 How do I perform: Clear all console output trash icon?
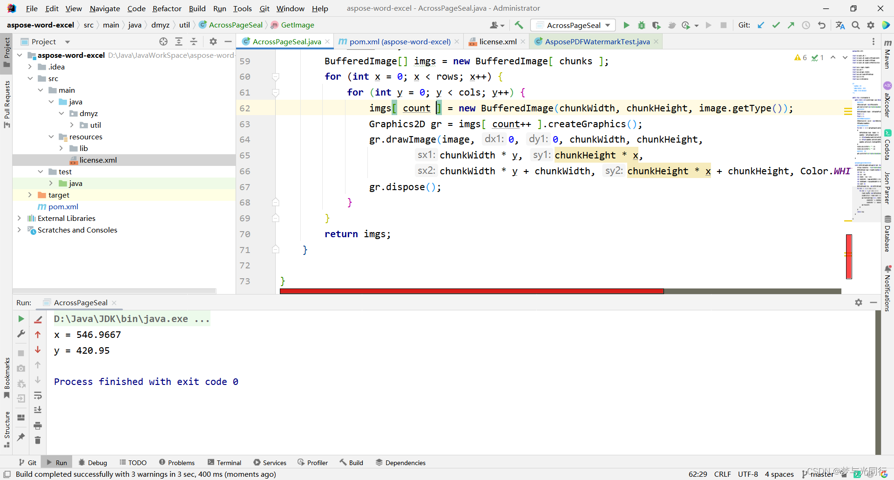[38, 440]
